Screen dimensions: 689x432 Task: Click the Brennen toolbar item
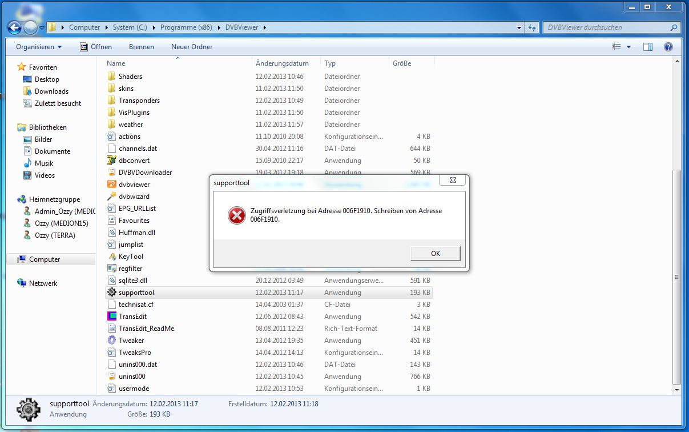point(141,47)
